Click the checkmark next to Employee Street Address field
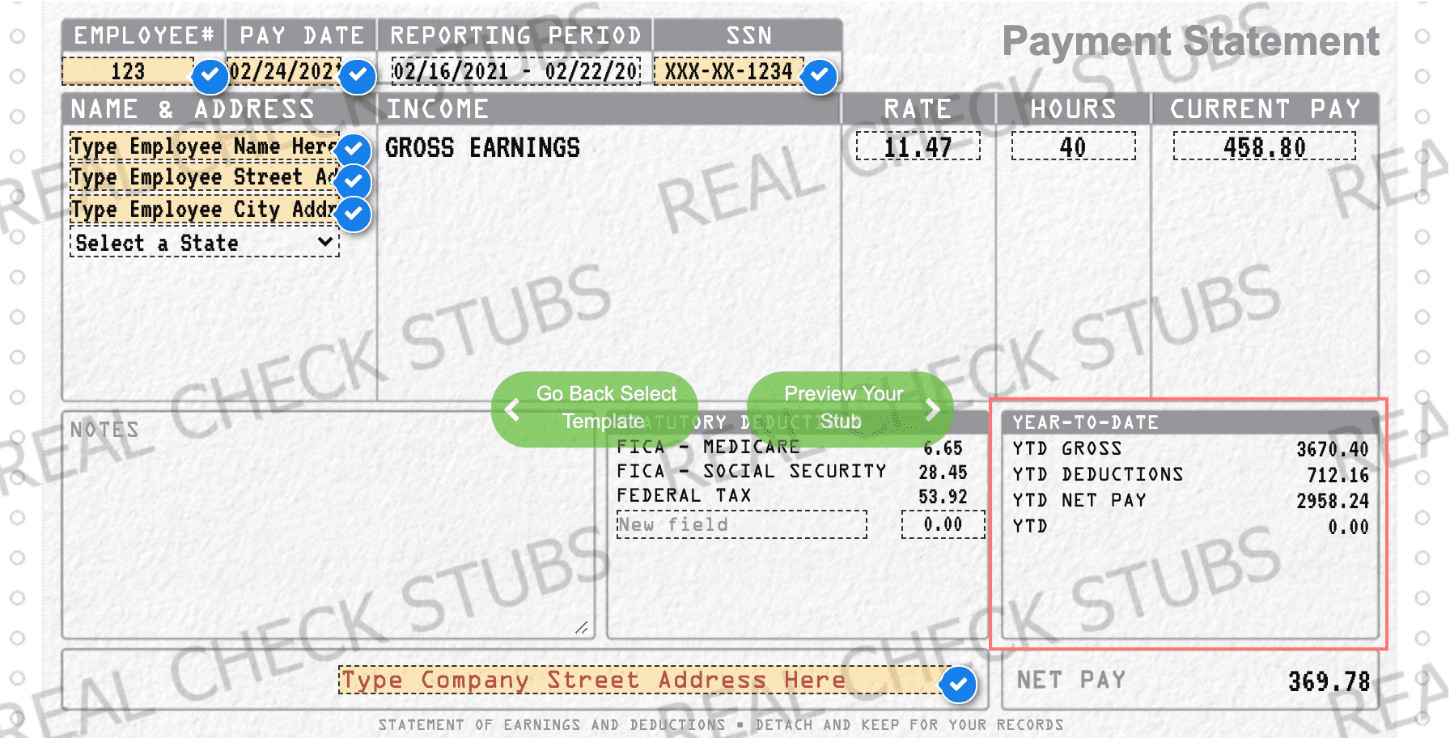Screen dimensions: 1450x738 tap(353, 180)
